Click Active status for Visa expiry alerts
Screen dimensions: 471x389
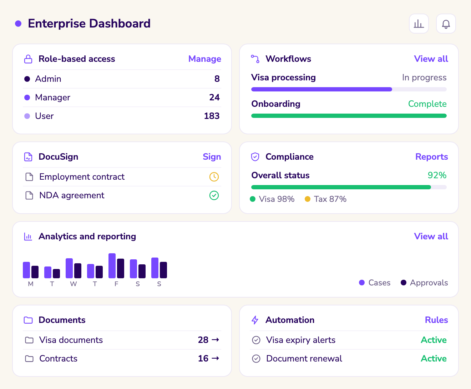(x=434, y=340)
